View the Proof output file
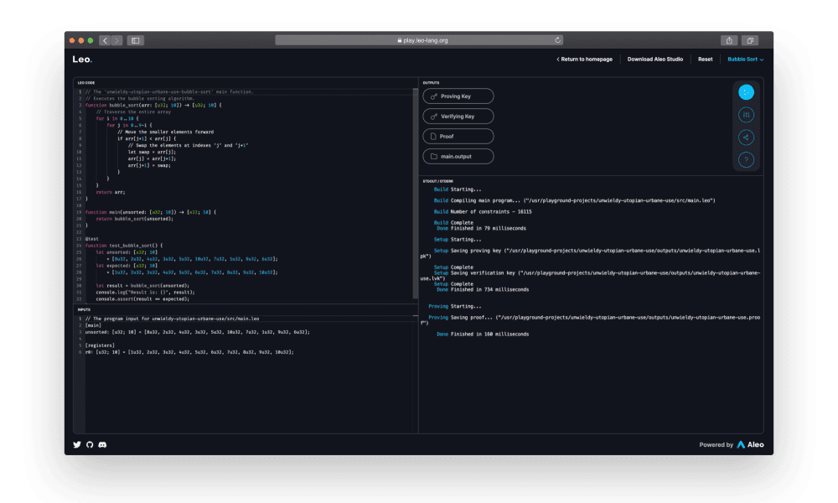838x503 pixels. (458, 136)
